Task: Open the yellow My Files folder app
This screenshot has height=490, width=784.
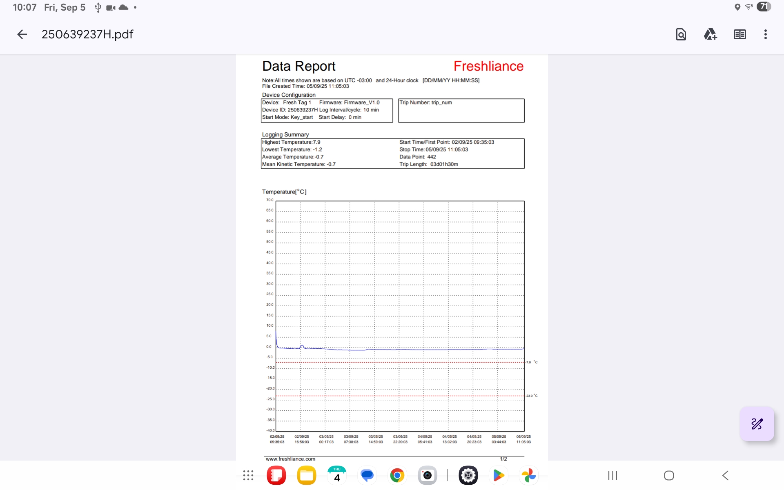Action: pyautogui.click(x=307, y=475)
